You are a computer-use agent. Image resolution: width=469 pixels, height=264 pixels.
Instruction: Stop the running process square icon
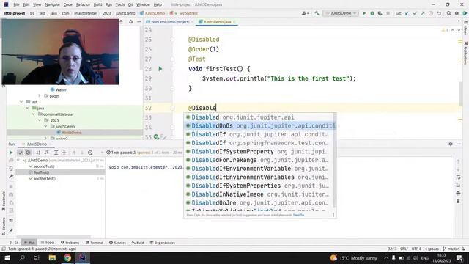click(388, 13)
